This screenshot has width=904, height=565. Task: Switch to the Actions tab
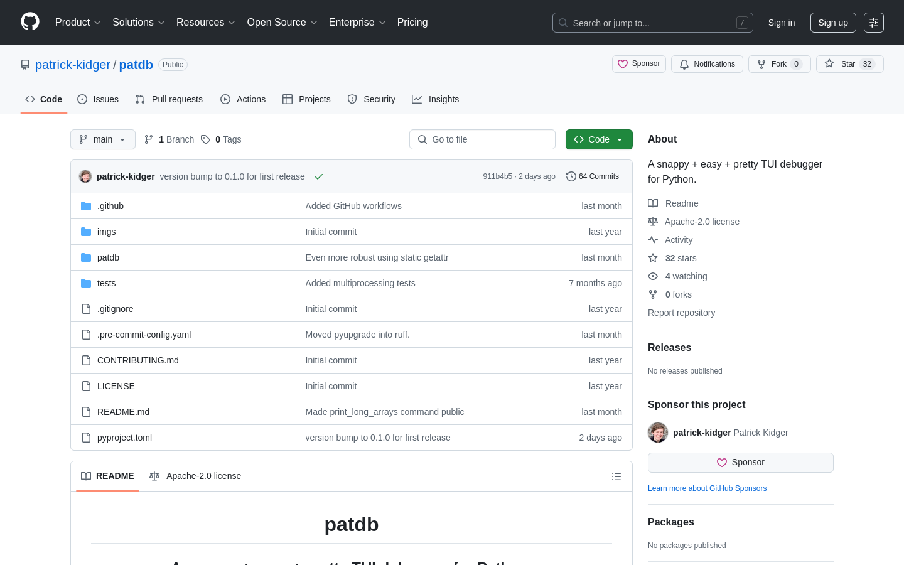[x=243, y=99]
